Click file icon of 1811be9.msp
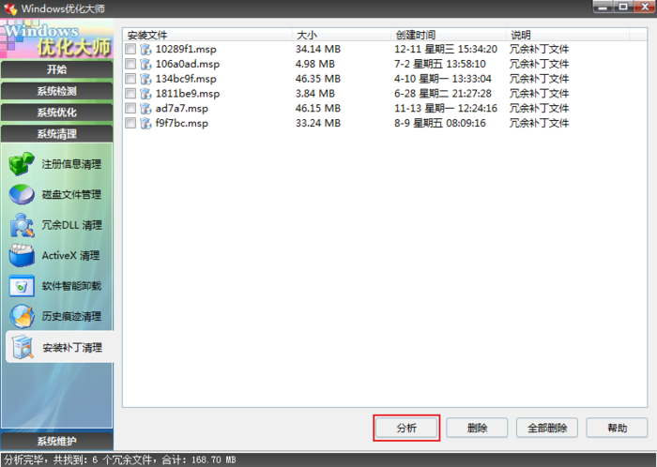 145,94
